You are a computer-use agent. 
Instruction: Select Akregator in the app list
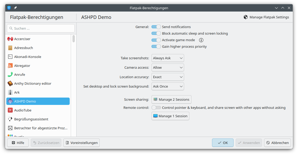[x=38, y=66]
